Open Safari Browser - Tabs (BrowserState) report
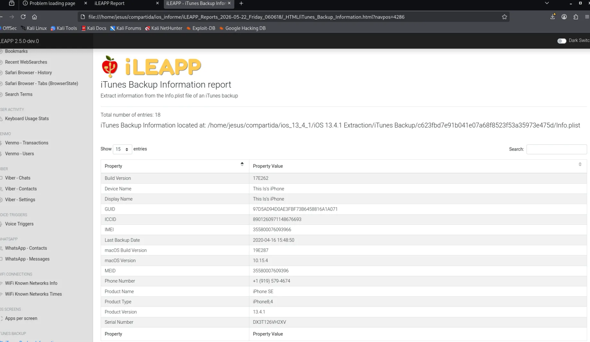The image size is (590, 342). [x=42, y=83]
